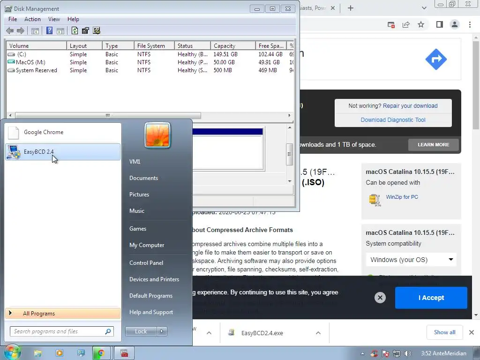Select the System Reserved volume icon
This screenshot has width=480, height=360.
pos(11,70)
